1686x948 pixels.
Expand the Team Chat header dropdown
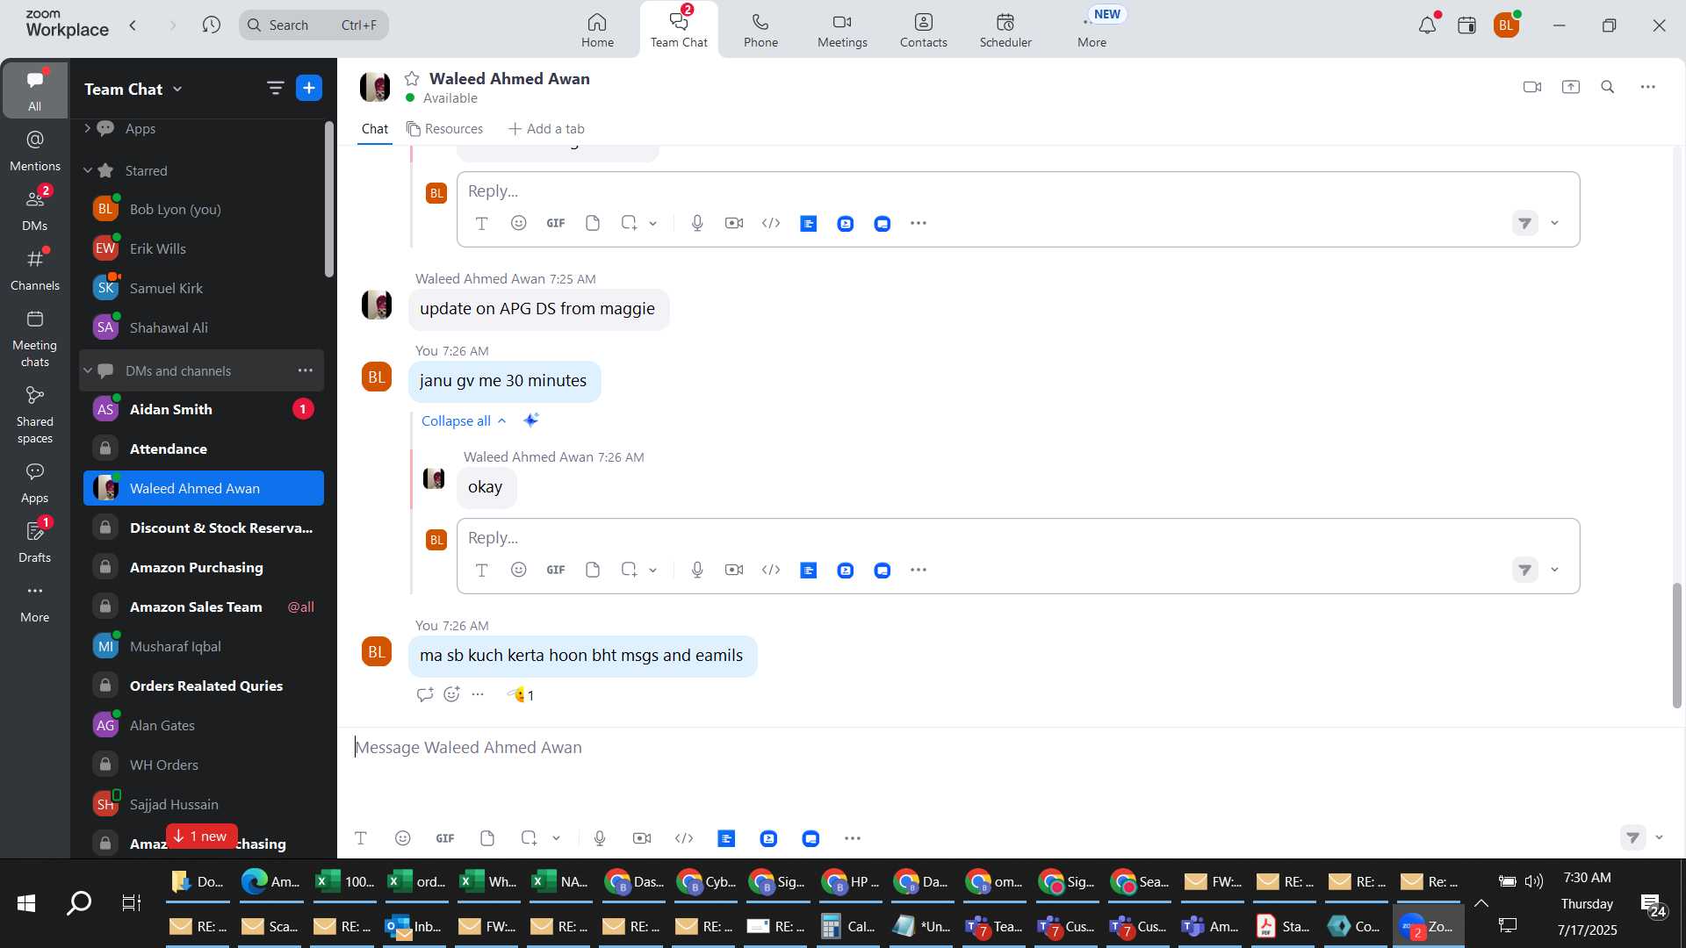coord(177,89)
